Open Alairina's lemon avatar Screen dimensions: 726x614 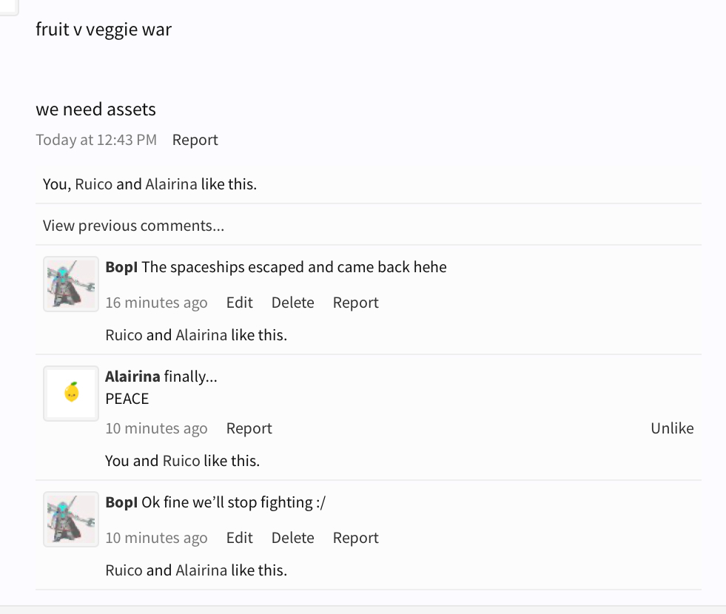pyautogui.click(x=71, y=394)
